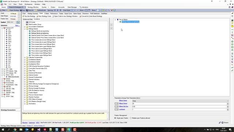Viewport: 234px width, 132px height.
Task: Click the Monitor link in status bar
Action: (x=25, y=122)
